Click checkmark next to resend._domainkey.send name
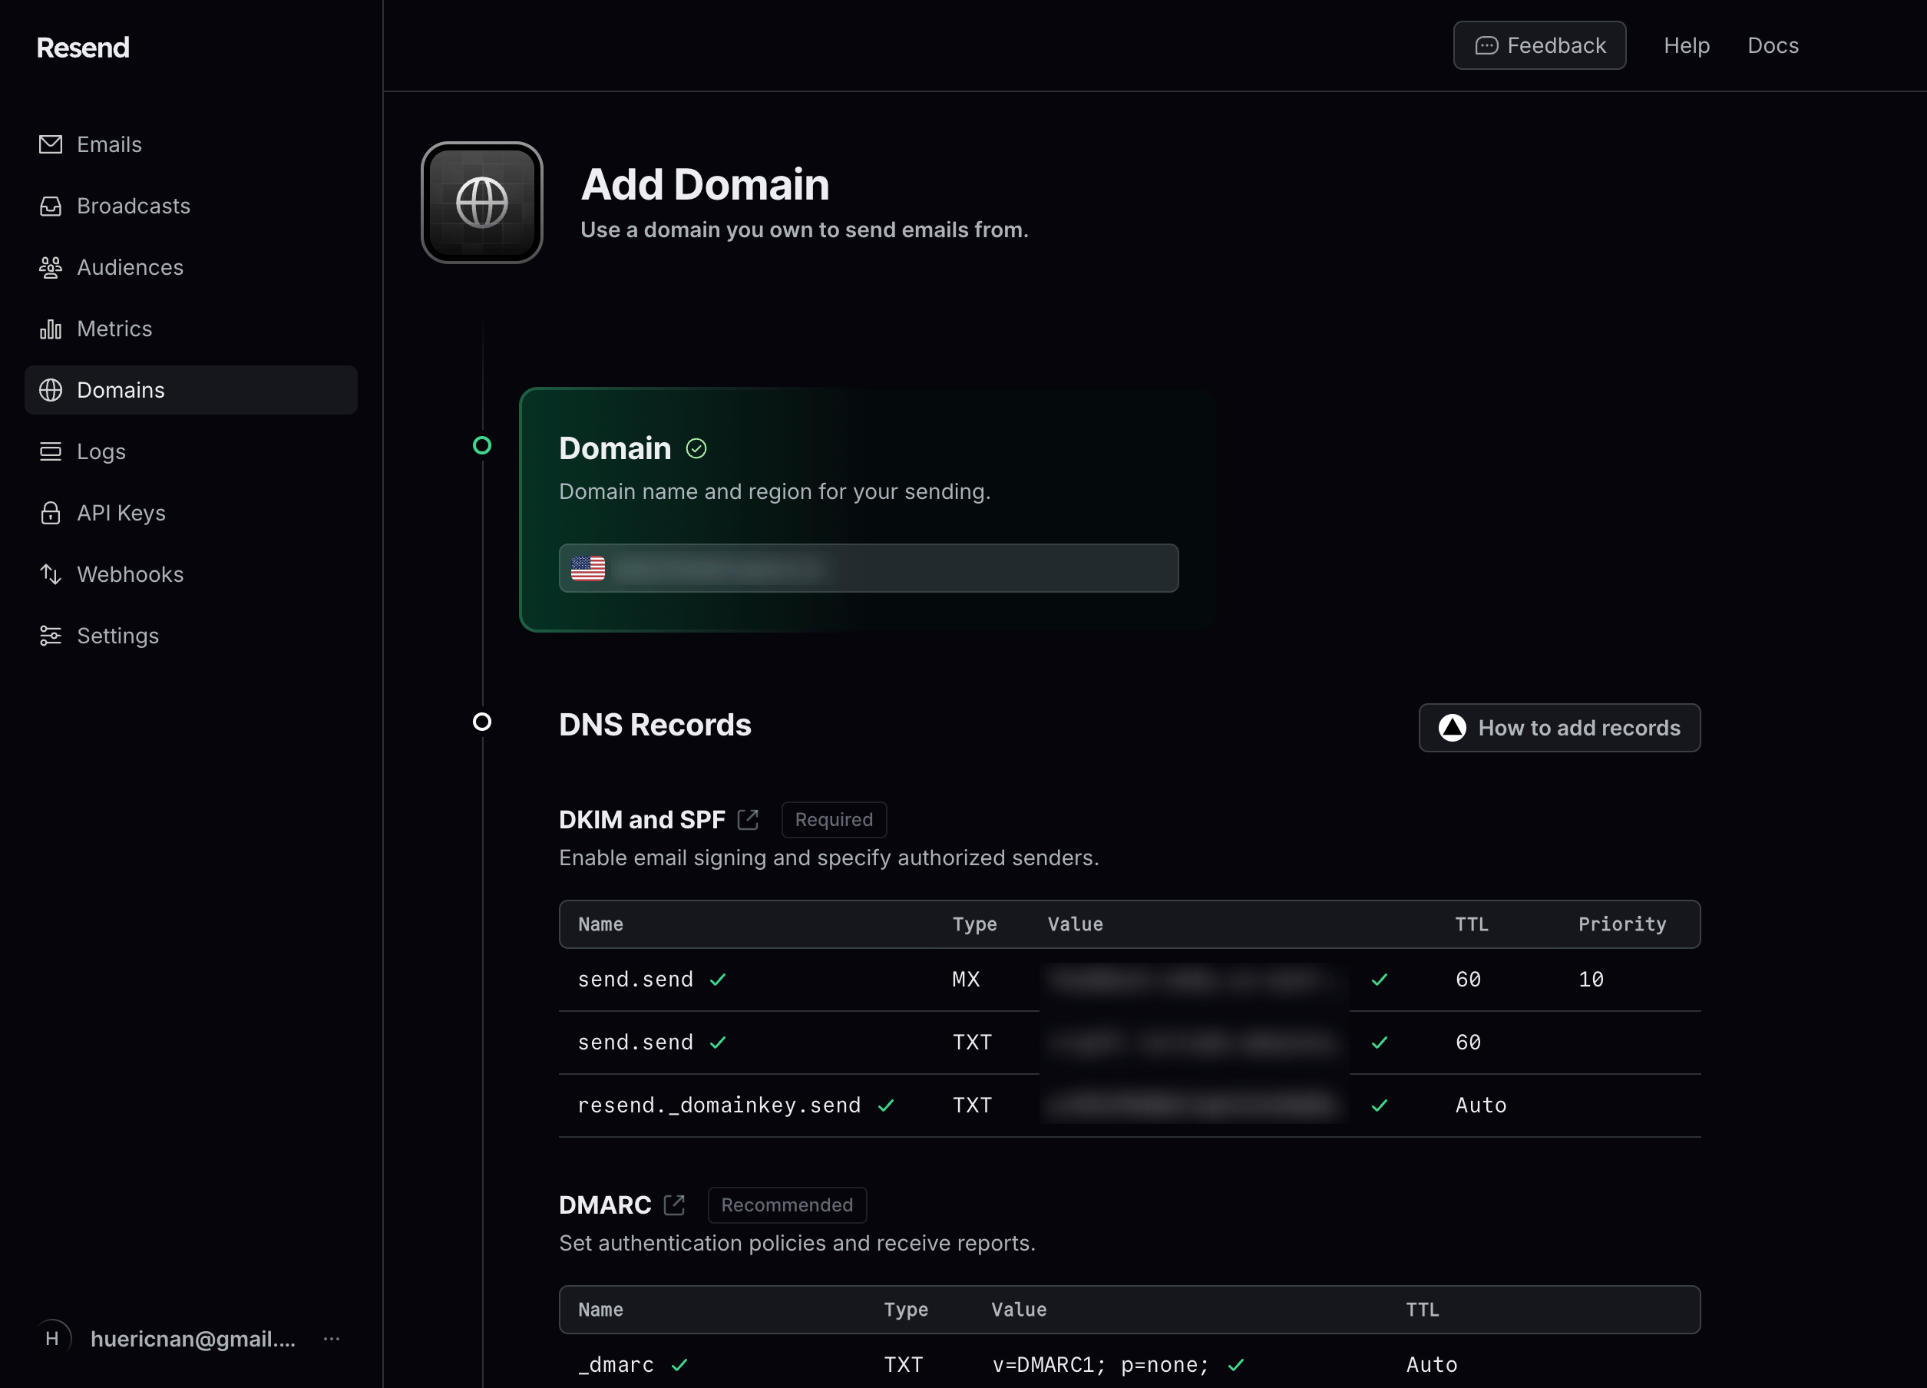This screenshot has width=1927, height=1388. point(886,1106)
